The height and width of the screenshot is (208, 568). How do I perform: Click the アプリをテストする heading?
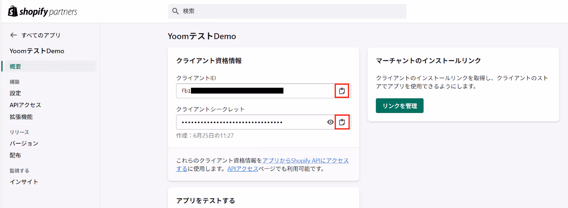(206, 201)
